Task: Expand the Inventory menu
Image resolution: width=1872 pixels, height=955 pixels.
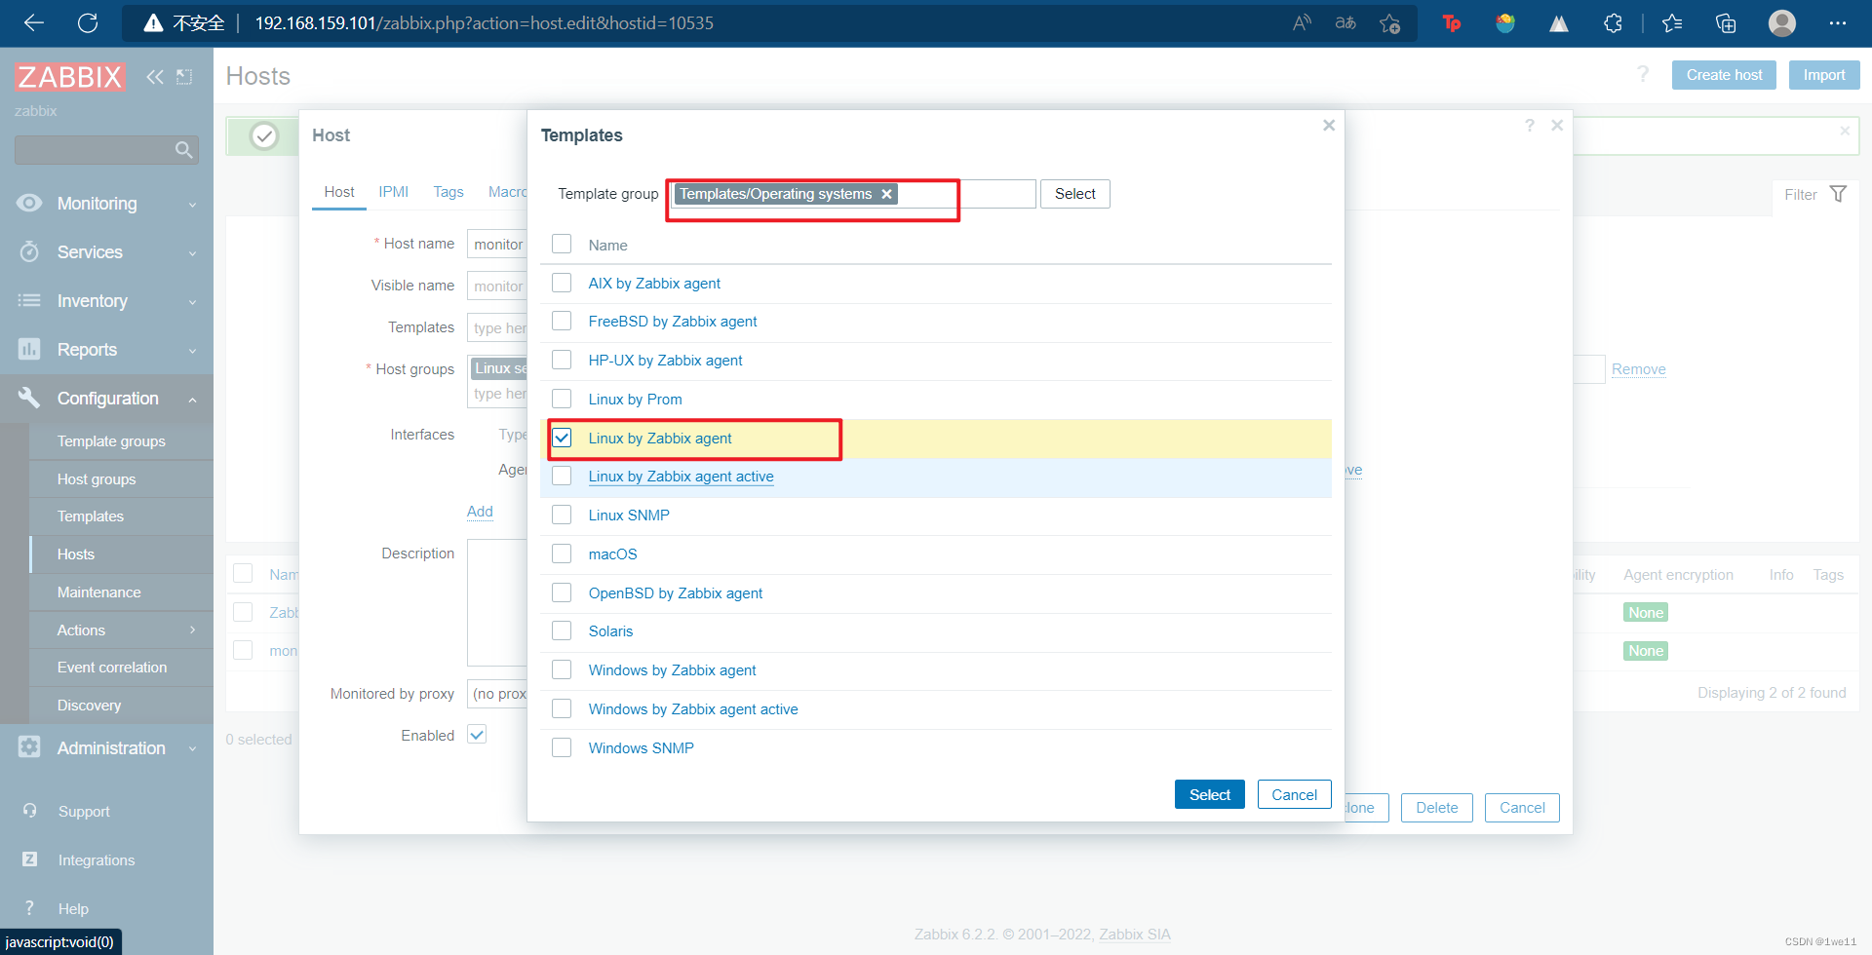Action: point(106,301)
